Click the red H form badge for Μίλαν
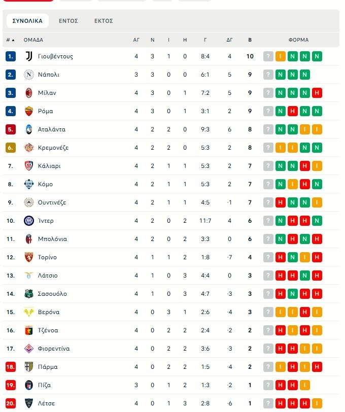This screenshot has width=345, height=412. click(x=317, y=93)
